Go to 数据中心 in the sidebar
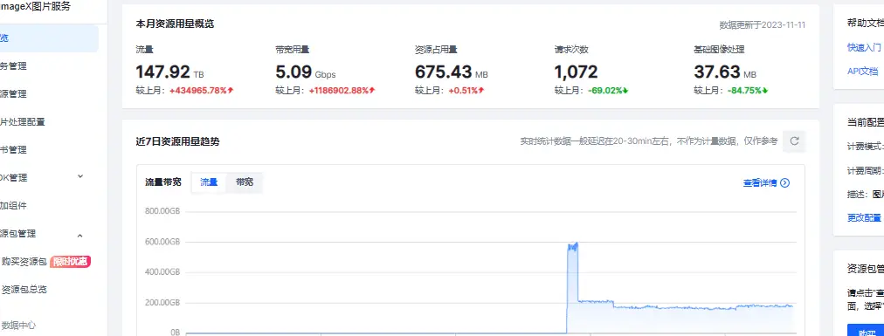 18,326
